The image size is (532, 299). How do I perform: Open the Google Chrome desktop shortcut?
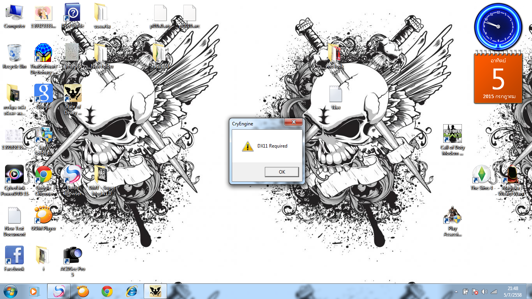click(x=44, y=174)
